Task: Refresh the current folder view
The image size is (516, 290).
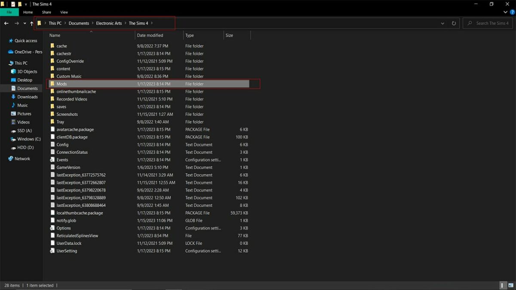Action: 454,23
